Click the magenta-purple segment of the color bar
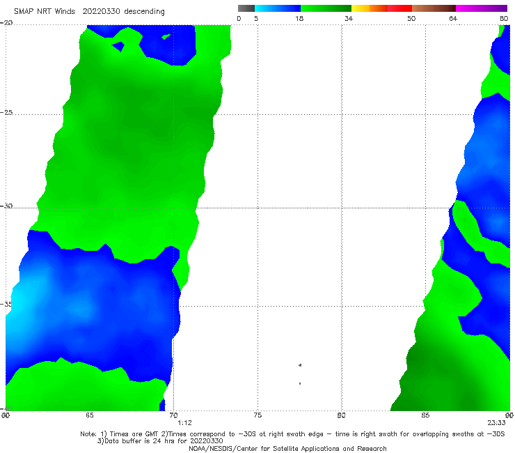This screenshot has height=453, width=515. click(x=482, y=8)
